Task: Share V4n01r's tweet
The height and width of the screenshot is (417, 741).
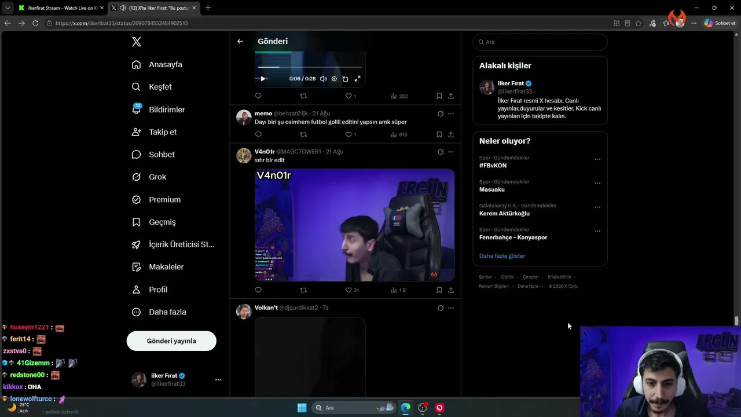Action: coord(451,290)
